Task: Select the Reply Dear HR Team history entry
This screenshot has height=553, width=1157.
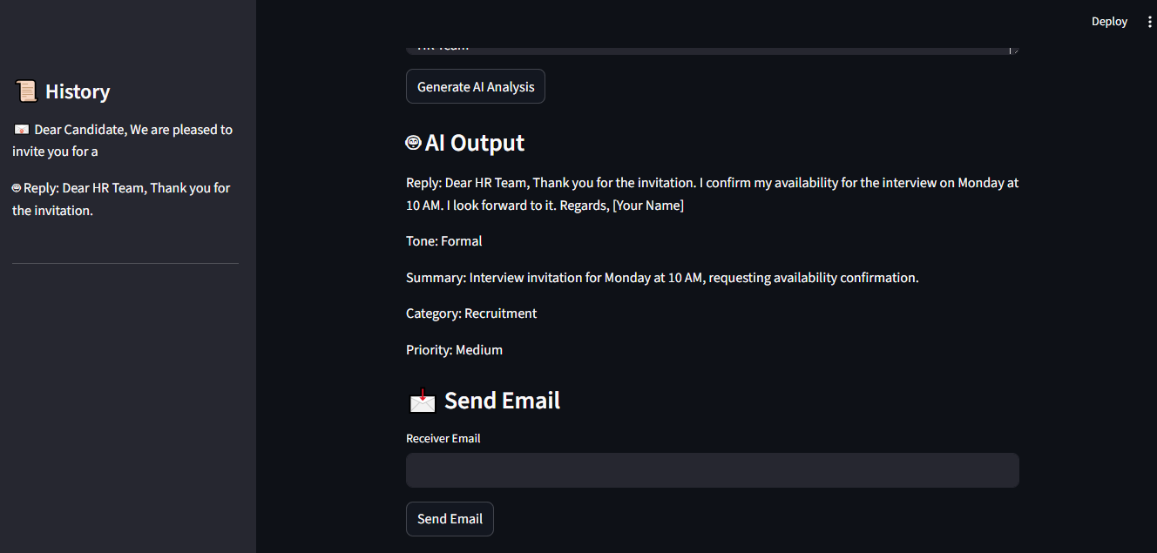Action: click(121, 199)
